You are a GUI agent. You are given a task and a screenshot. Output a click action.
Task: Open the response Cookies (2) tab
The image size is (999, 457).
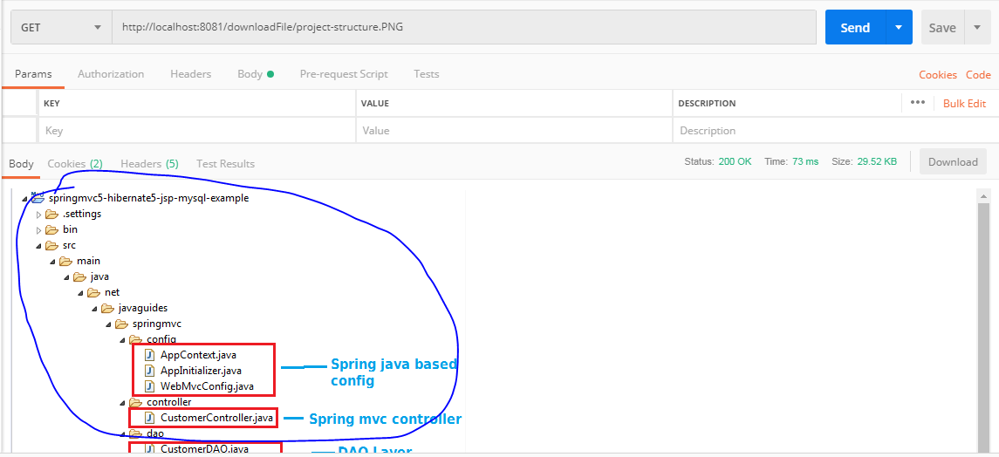(75, 164)
